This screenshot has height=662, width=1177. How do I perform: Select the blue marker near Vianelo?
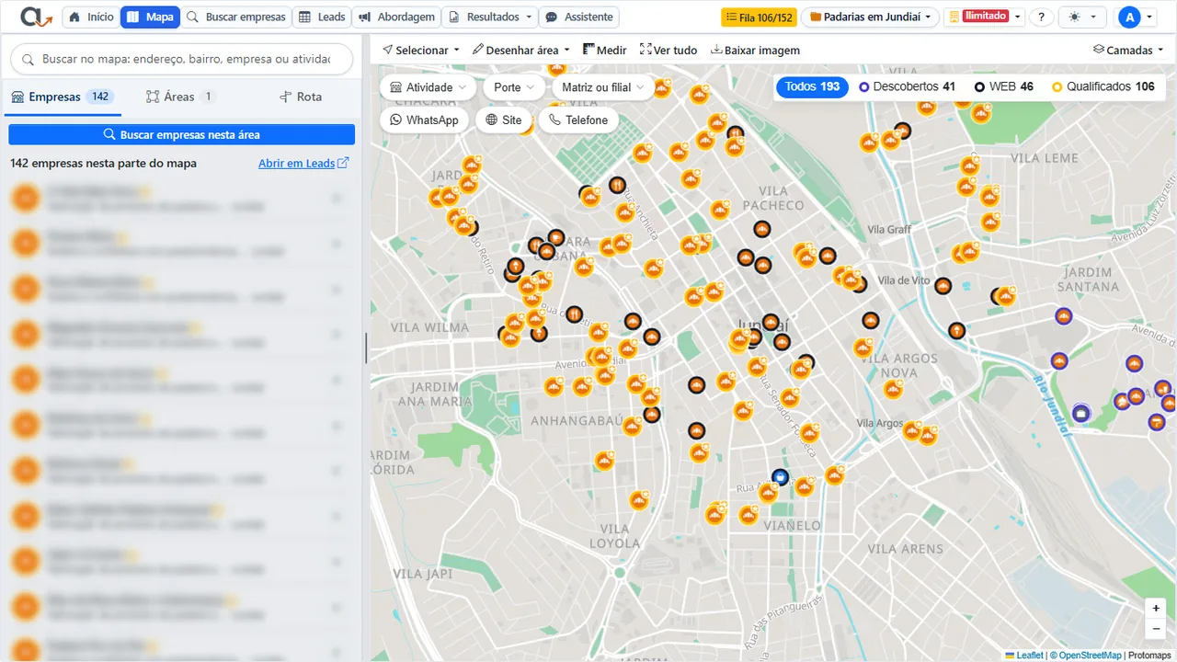(x=781, y=476)
